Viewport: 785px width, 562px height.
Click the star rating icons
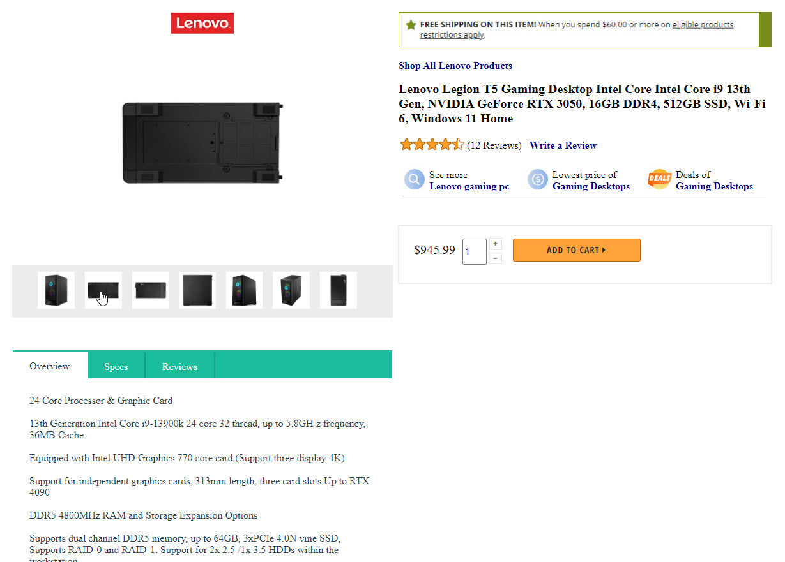432,145
